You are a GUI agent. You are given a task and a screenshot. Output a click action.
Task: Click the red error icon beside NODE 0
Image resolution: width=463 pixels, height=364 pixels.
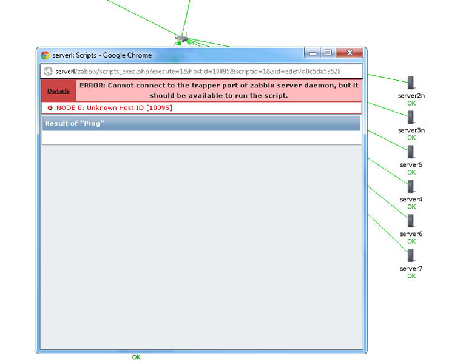[x=50, y=108]
